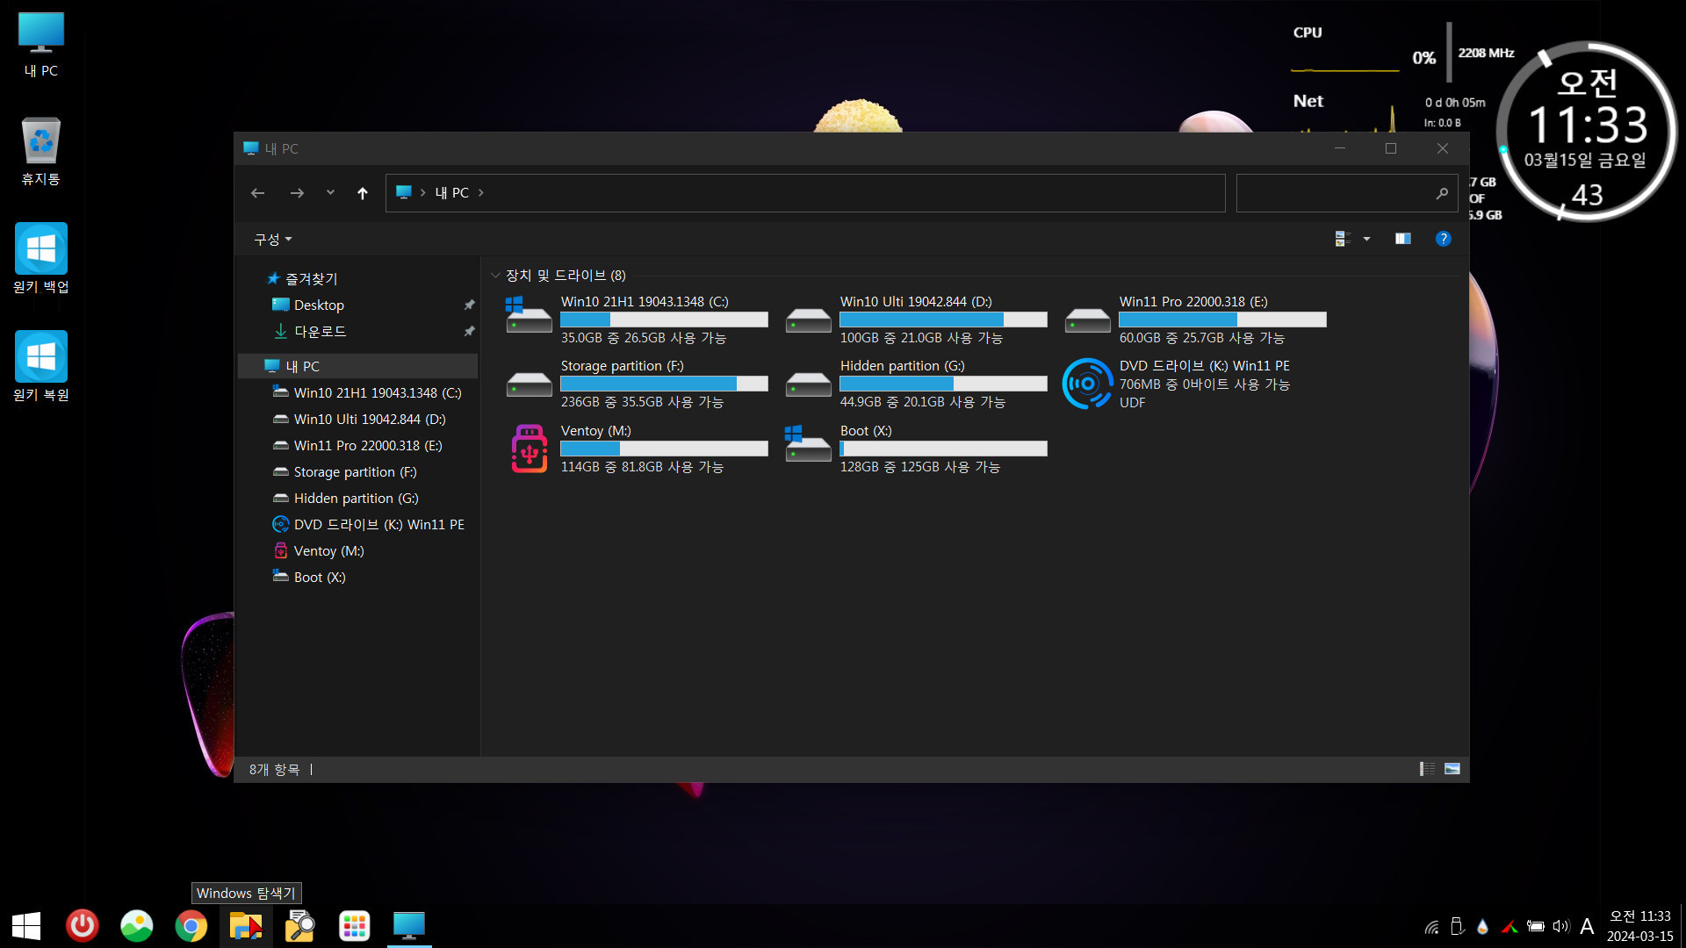Go up one folder level
Image resolution: width=1686 pixels, height=948 pixels.
tap(363, 193)
